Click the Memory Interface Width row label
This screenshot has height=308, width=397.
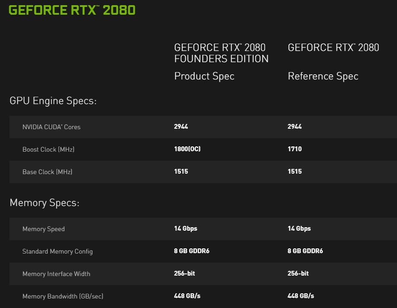tap(56, 274)
